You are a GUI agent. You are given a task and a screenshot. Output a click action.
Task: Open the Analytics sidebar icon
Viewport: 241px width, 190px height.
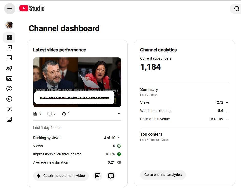(9, 58)
